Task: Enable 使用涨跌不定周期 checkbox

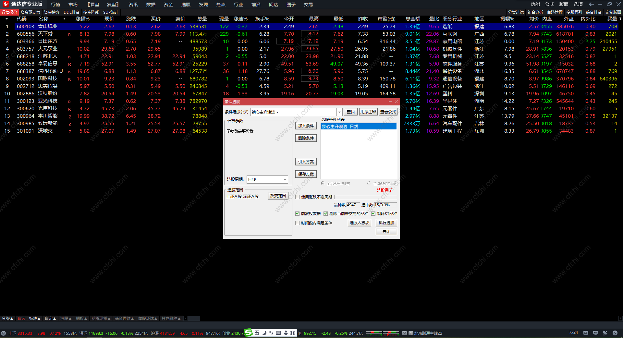Action: pyautogui.click(x=297, y=197)
